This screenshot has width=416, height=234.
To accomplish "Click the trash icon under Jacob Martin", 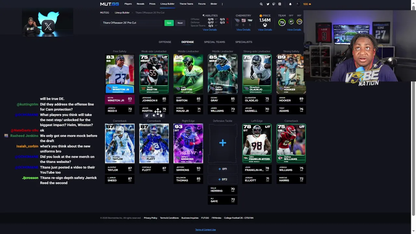I will coord(161,116).
